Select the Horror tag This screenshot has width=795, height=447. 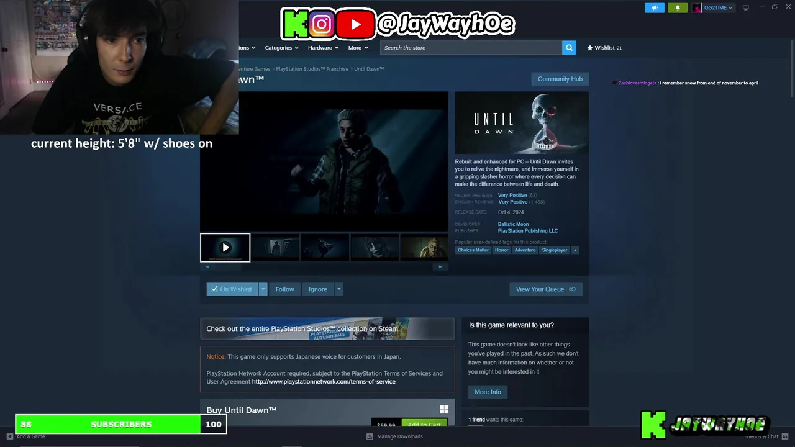501,250
